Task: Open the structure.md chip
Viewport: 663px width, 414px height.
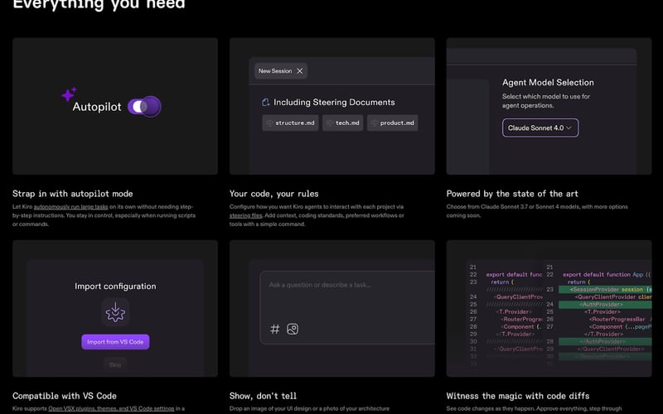Action: [290, 123]
